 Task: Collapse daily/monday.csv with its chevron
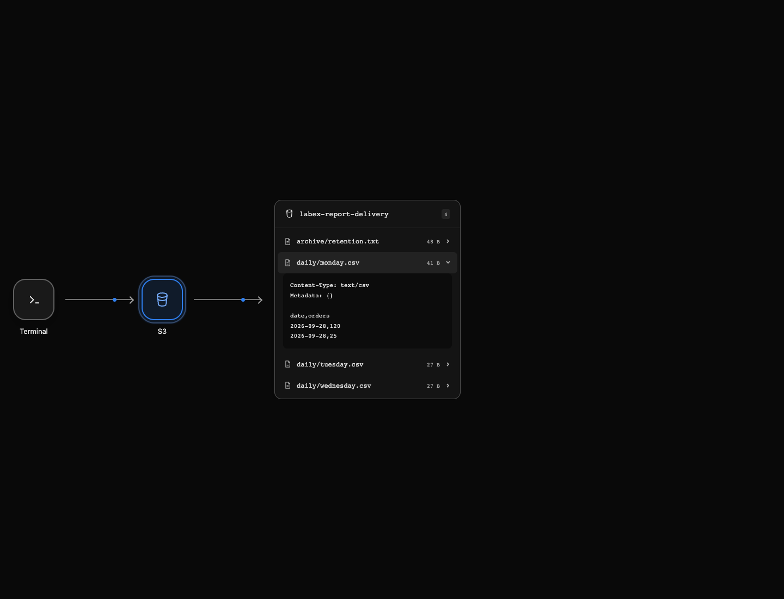click(448, 262)
